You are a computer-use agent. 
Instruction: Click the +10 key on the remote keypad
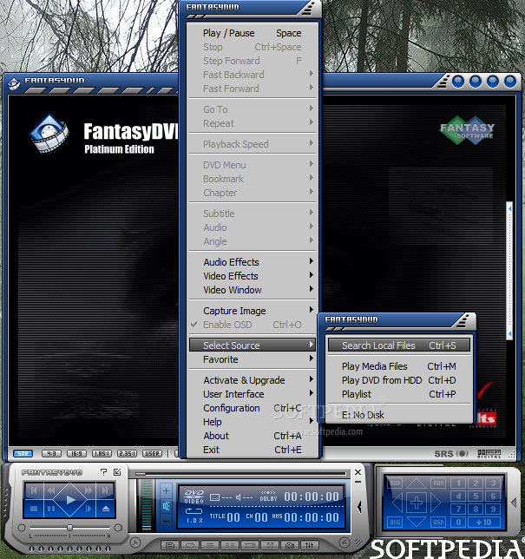click(x=484, y=523)
